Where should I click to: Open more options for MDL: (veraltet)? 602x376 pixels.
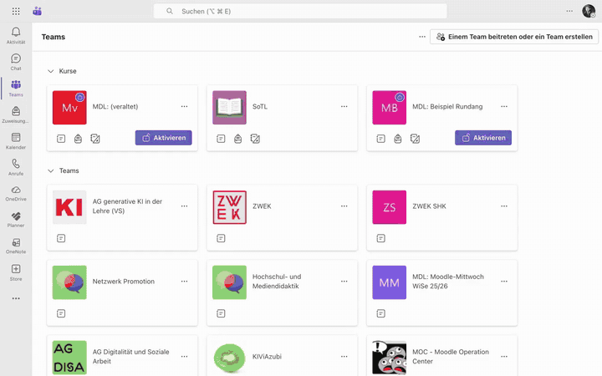point(184,107)
